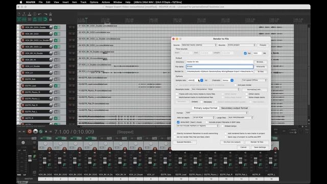Toggle the transport repeat button

click(x=41, y=131)
